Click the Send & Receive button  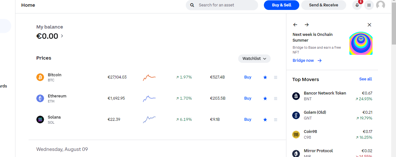pyautogui.click(x=324, y=5)
